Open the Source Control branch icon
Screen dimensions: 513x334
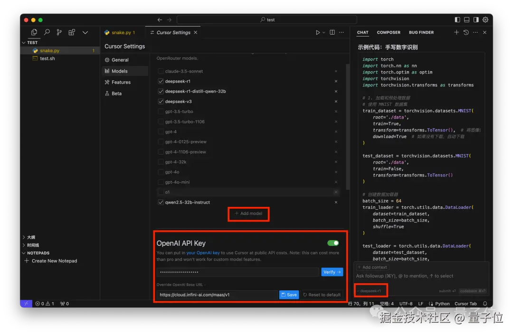[59, 32]
